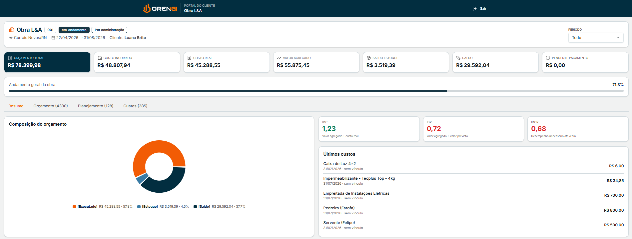Click the client name Luana Brito
The width and height of the screenshot is (632, 239).
tap(135, 38)
